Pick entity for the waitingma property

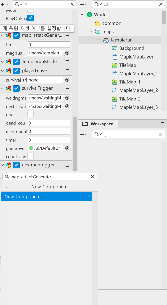click(67, 98)
